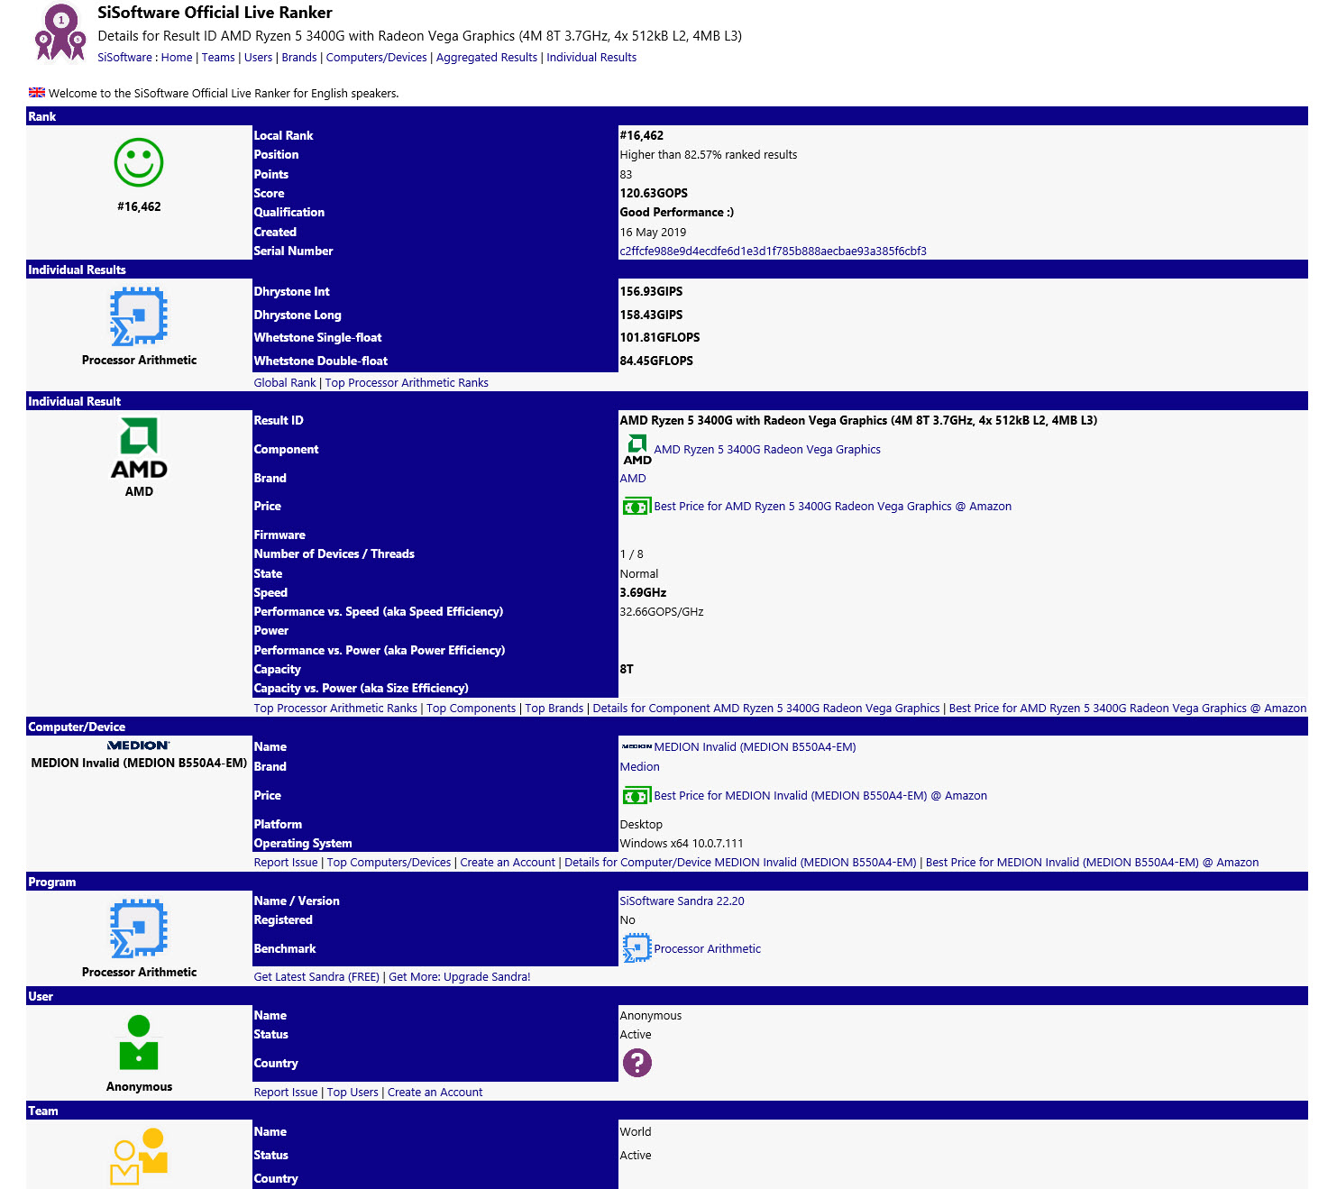Open SiSoftware Sandra 22.20 link
This screenshot has width=1337, height=1189.
pos(682,901)
